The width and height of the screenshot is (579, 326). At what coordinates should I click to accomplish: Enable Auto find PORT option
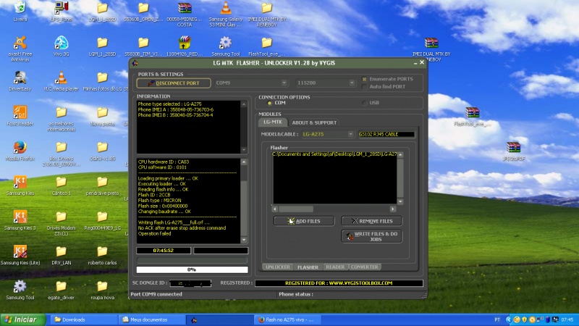click(x=365, y=86)
